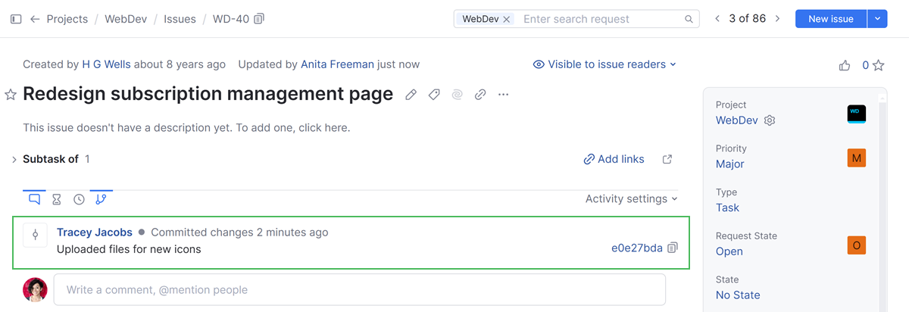The height and width of the screenshot is (312, 909).
Task: Click the link icon beside the title
Action: click(480, 95)
